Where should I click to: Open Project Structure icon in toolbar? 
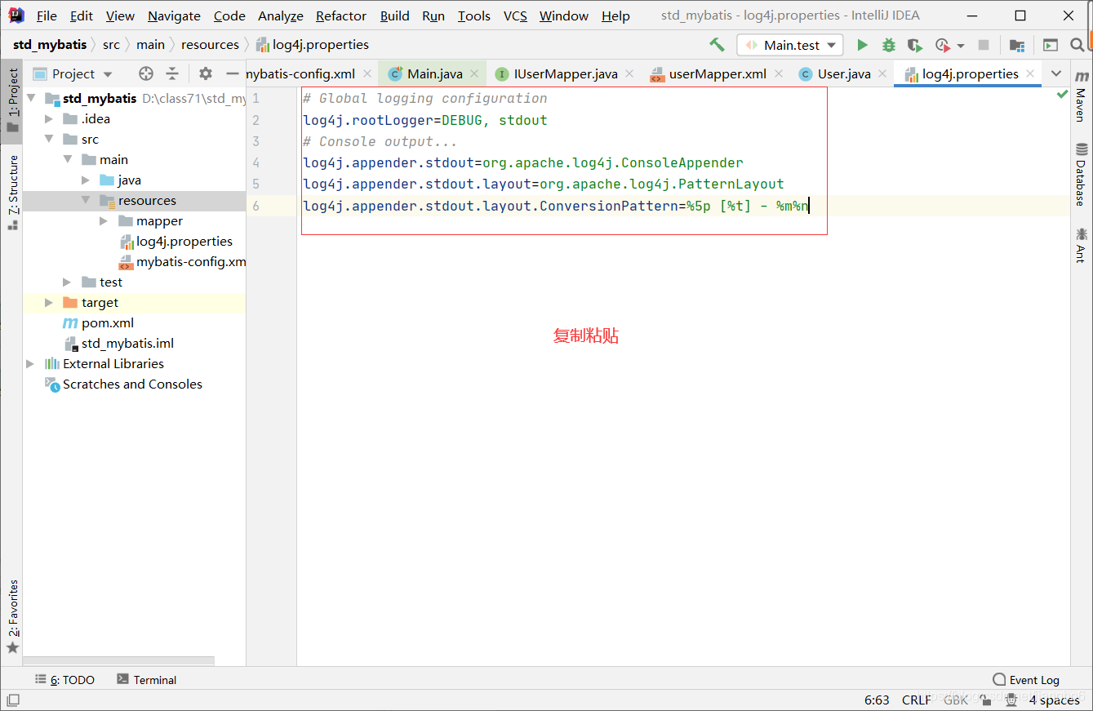(x=1016, y=45)
